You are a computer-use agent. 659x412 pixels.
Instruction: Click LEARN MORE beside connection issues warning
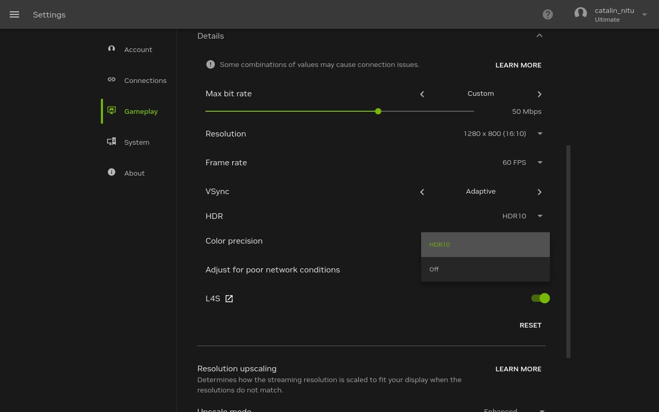(x=518, y=65)
